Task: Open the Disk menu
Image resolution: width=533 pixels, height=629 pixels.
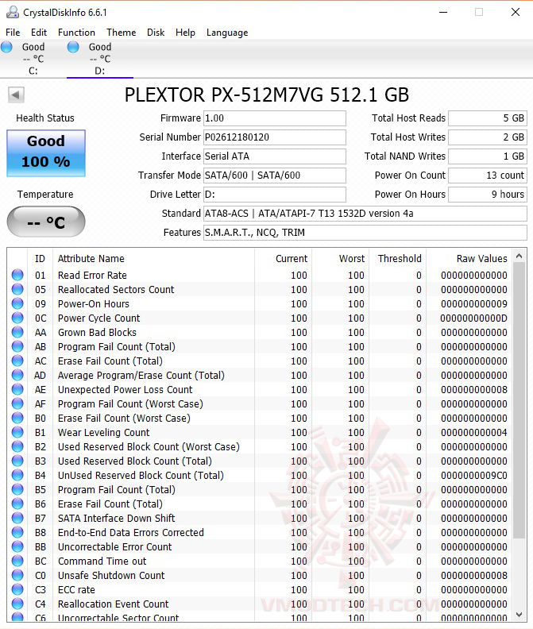Action: (156, 33)
